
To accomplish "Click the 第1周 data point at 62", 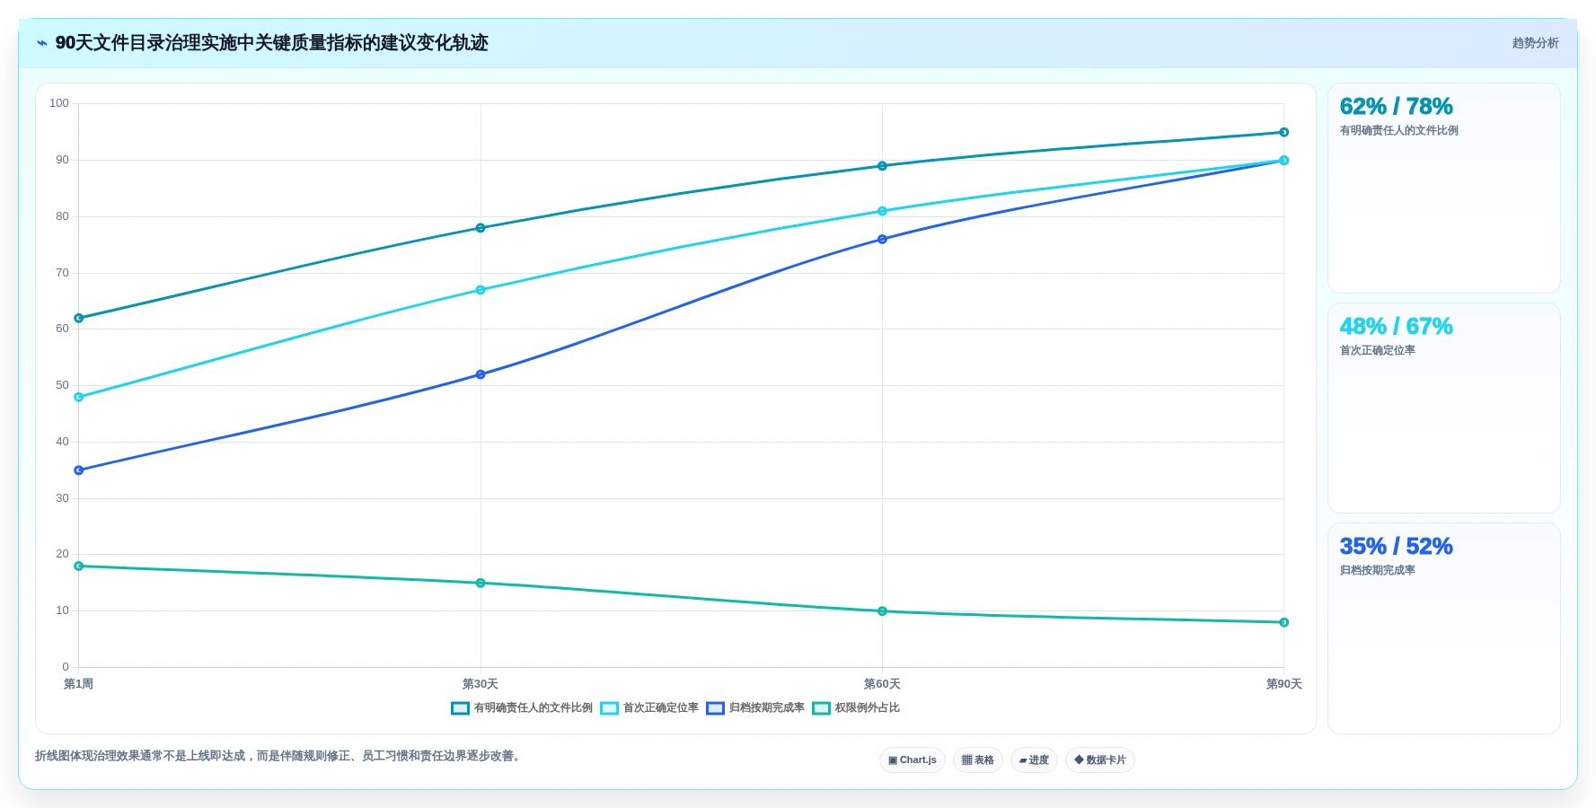I will point(79,319).
